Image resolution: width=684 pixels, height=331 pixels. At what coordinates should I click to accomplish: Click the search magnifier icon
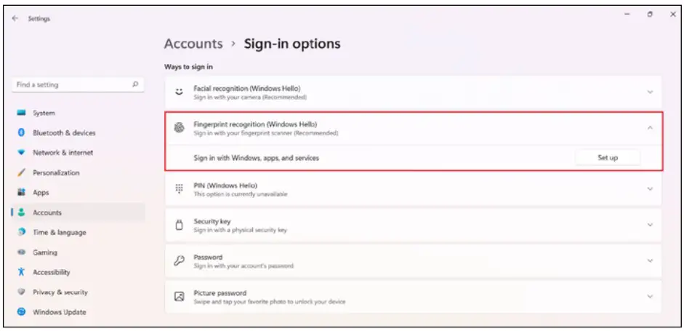[x=135, y=84]
